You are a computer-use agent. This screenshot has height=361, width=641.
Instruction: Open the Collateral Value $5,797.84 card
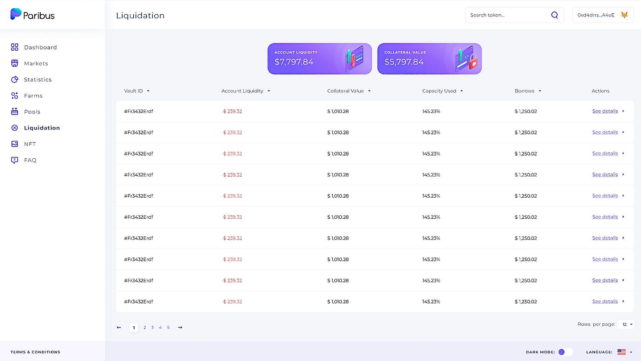(x=429, y=59)
